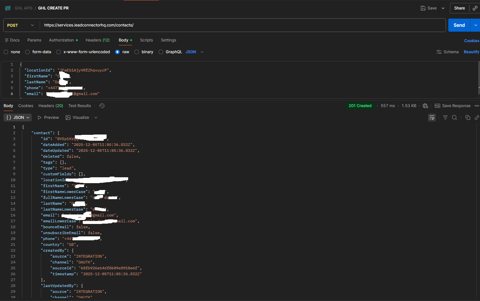Screen dimensions: 480x301
Task: Click the GHL CREATE PR request title
Action: (x=53, y=8)
